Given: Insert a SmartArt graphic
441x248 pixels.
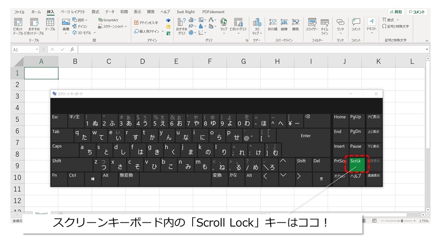Looking at the screenshot, I should point(108,20).
